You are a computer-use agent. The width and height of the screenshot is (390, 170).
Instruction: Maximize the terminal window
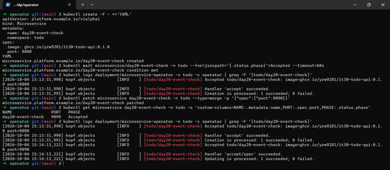[x=369, y=5]
